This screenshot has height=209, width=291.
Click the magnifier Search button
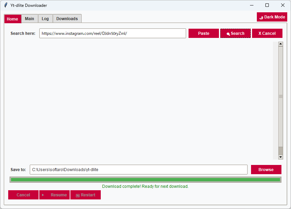(x=235, y=33)
